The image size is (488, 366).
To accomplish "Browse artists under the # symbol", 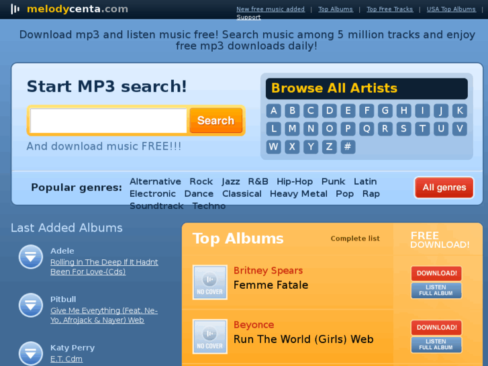I will pos(348,146).
